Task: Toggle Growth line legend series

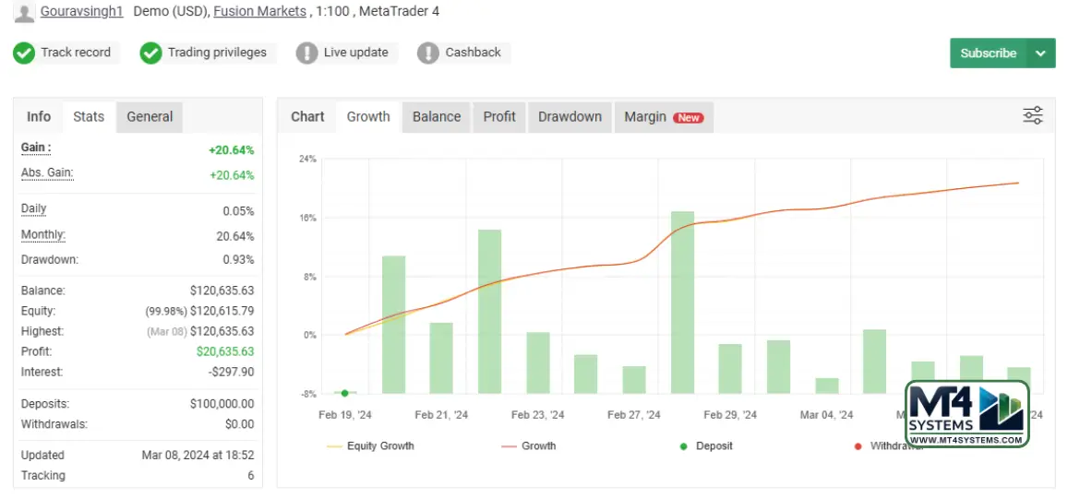Action: click(x=529, y=446)
